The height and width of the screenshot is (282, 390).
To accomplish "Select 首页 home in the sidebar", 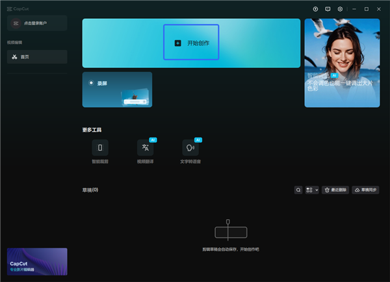I will (x=36, y=57).
